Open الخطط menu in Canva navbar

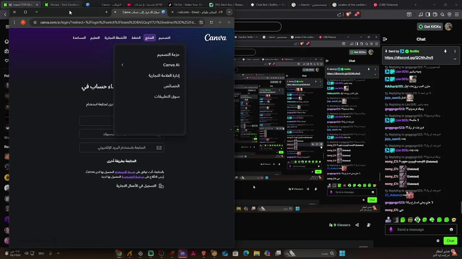[136, 38]
